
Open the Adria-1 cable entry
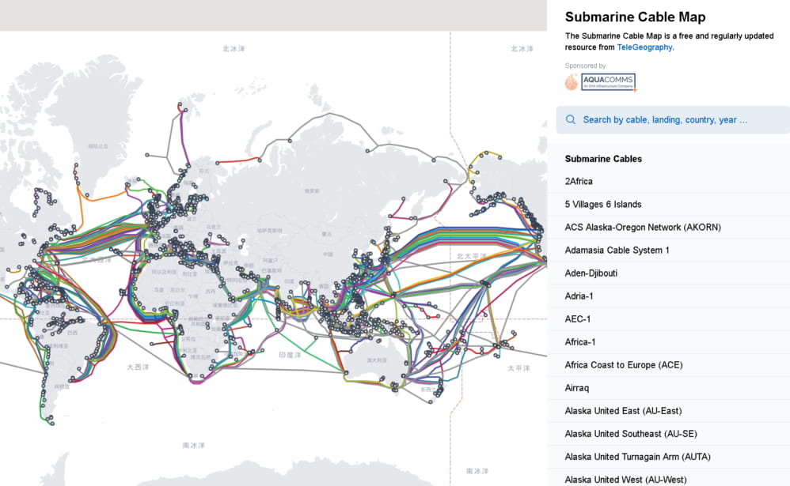pos(669,296)
